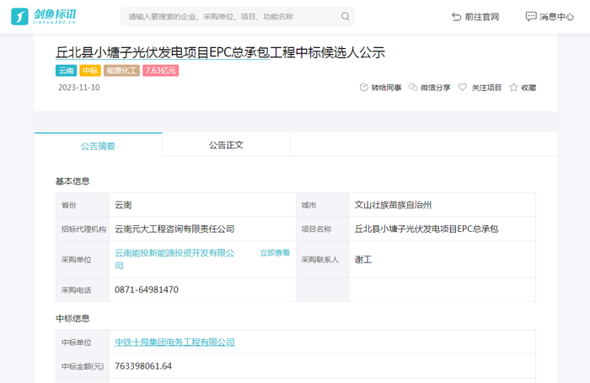Click the 关注项目 heart icon
Screen dimensions: 590x383
(462, 88)
